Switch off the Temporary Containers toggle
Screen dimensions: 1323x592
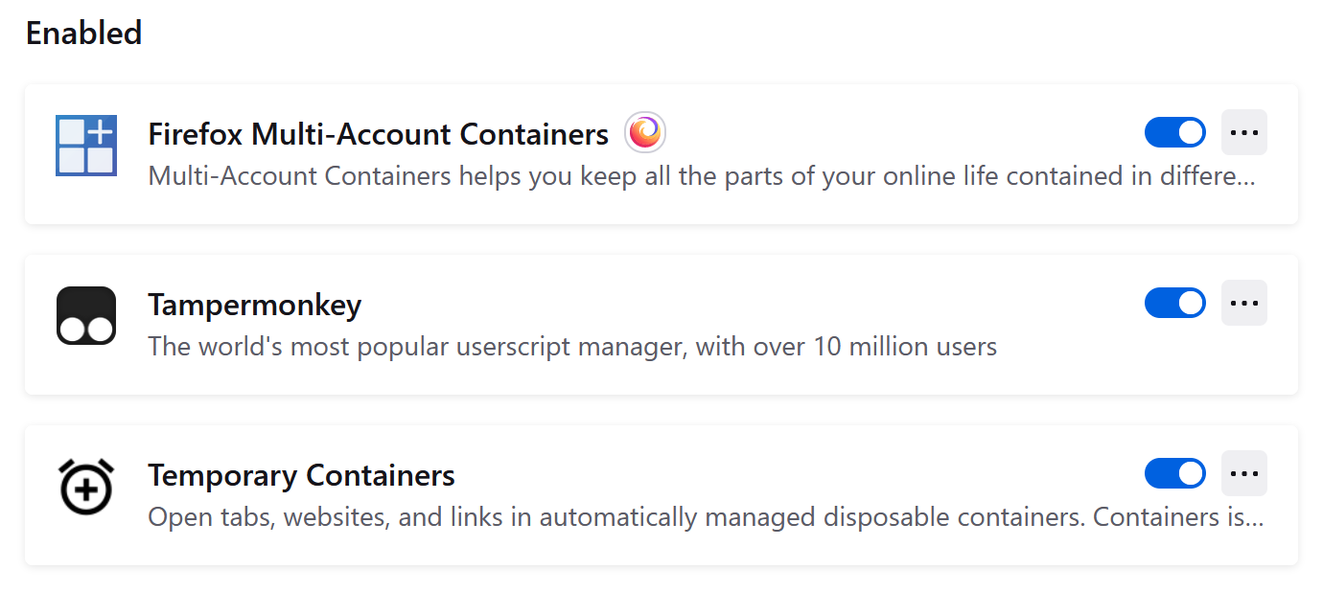pos(1174,474)
